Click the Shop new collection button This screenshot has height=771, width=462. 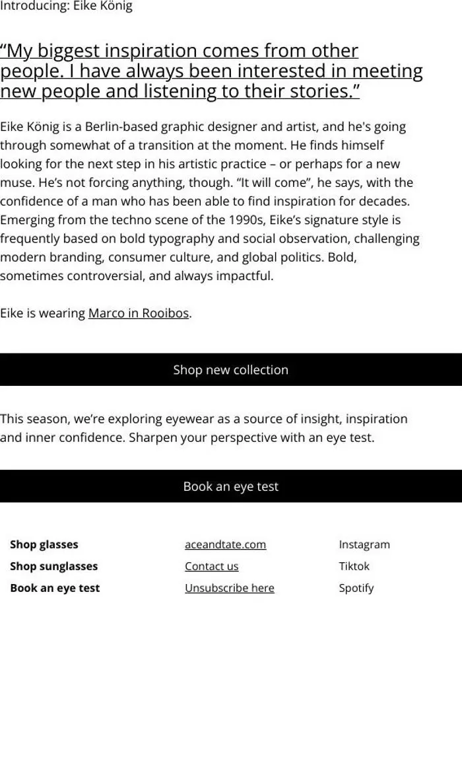coord(231,369)
